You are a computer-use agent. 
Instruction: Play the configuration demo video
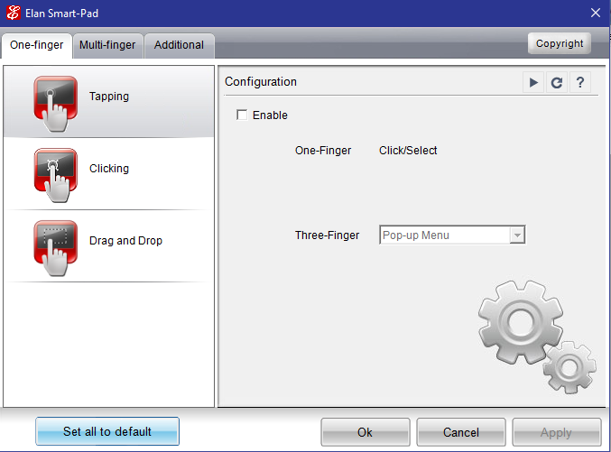click(x=533, y=82)
